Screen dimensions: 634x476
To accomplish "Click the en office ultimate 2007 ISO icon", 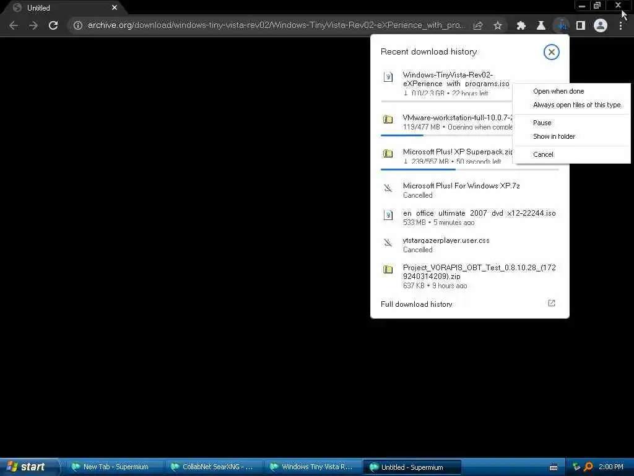I will [x=388, y=215].
